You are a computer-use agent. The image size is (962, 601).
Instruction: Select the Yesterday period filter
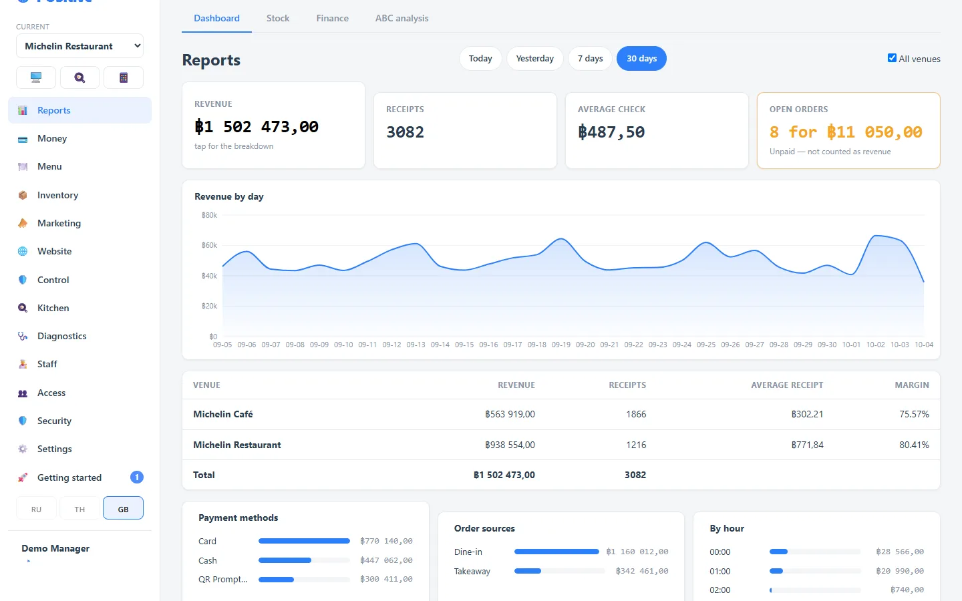[535, 59]
